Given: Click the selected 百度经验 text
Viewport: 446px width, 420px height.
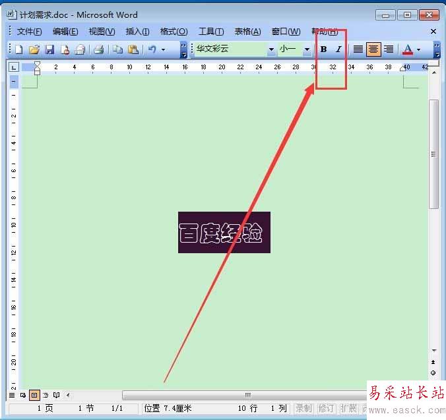Looking at the screenshot, I should click(x=224, y=233).
